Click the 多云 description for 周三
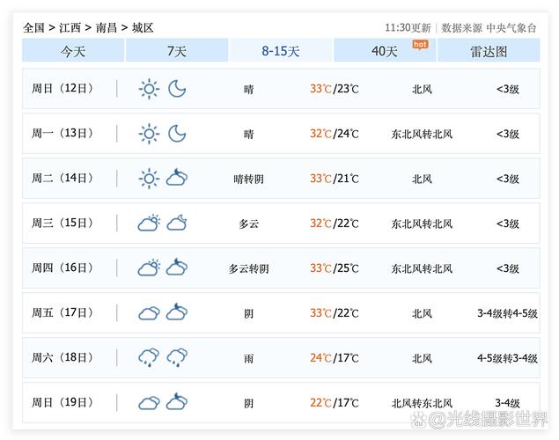The image size is (559, 440). [x=249, y=224]
